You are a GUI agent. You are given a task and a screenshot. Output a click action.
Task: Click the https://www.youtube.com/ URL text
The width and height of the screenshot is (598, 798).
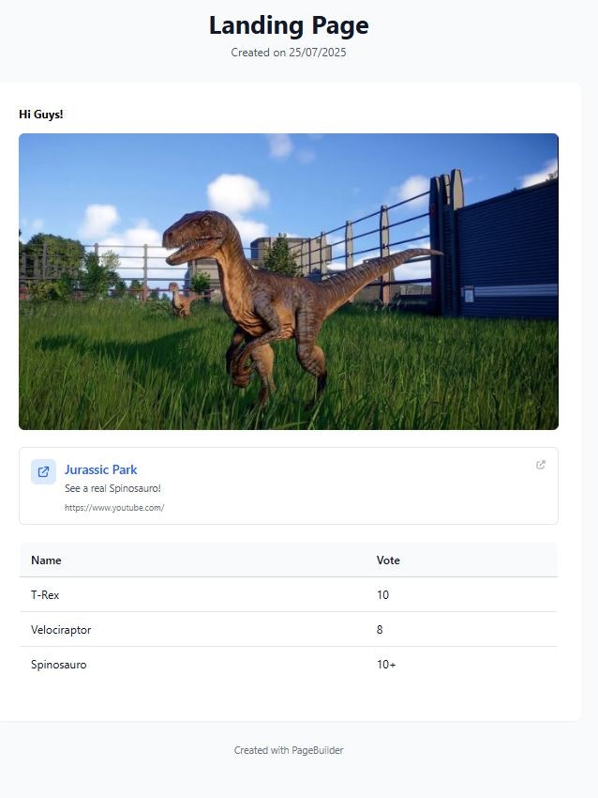(x=114, y=507)
